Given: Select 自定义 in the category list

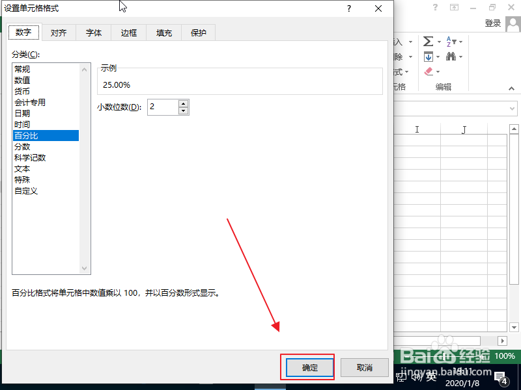Looking at the screenshot, I should (26, 190).
